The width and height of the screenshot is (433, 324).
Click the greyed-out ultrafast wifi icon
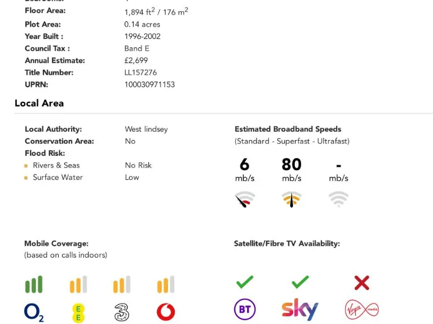(x=338, y=200)
